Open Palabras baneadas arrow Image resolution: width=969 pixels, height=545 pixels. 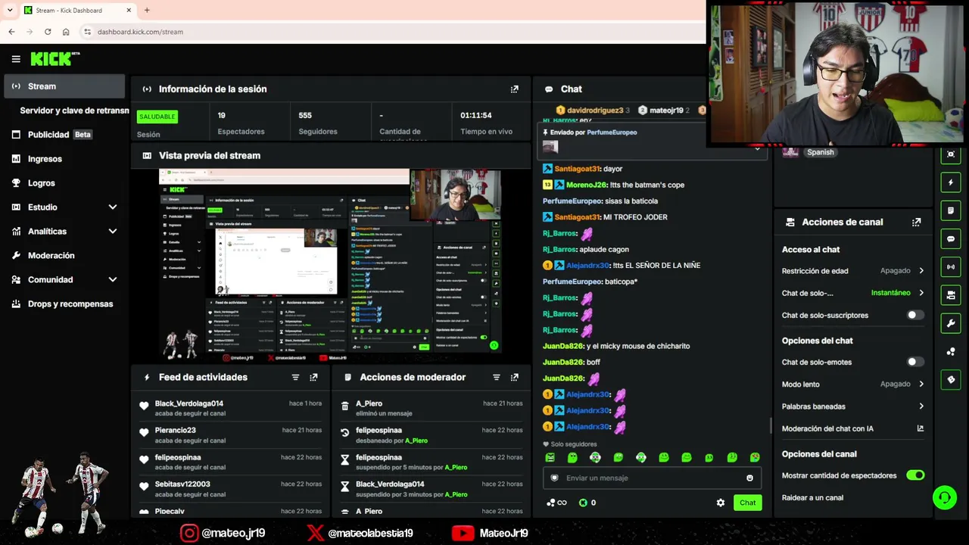point(921,406)
